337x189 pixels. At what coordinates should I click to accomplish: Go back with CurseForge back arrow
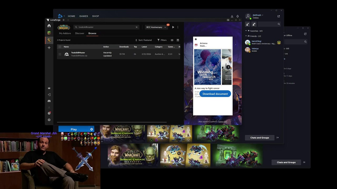(x=64, y=20)
